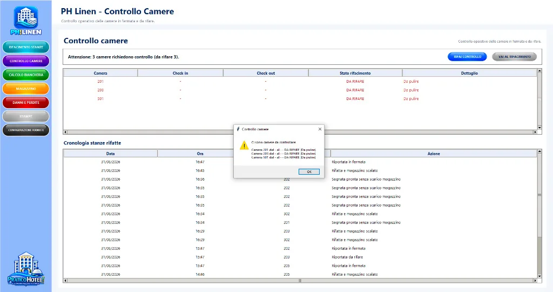
Task: Click up arrow of history vertical scrollbar
Action: tap(539, 151)
